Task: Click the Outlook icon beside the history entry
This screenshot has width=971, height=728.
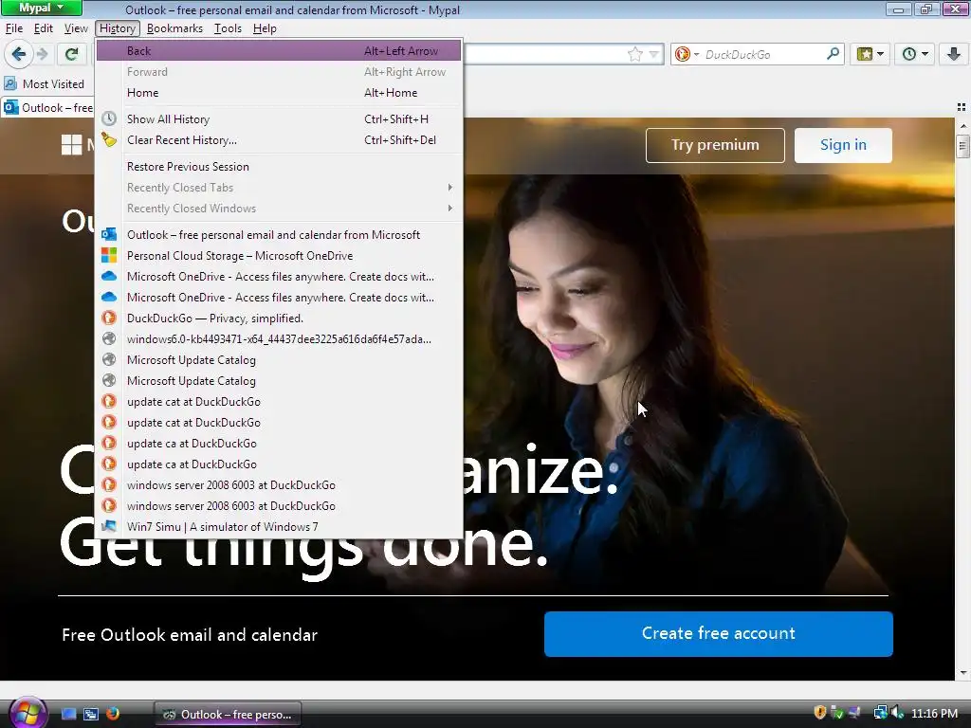Action: pos(109,235)
